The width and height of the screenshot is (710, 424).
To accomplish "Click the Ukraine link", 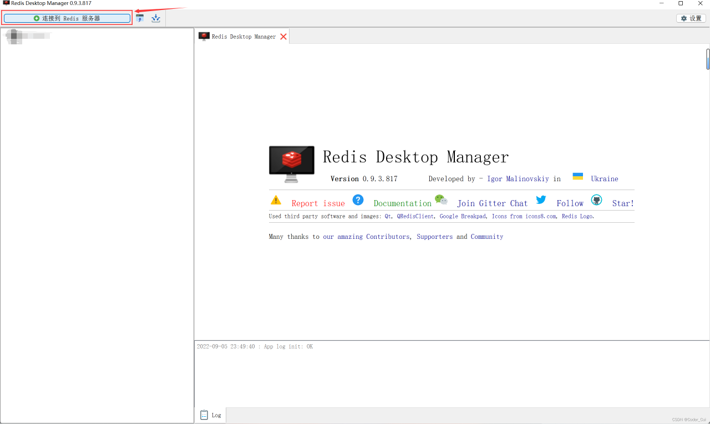I will coord(605,179).
